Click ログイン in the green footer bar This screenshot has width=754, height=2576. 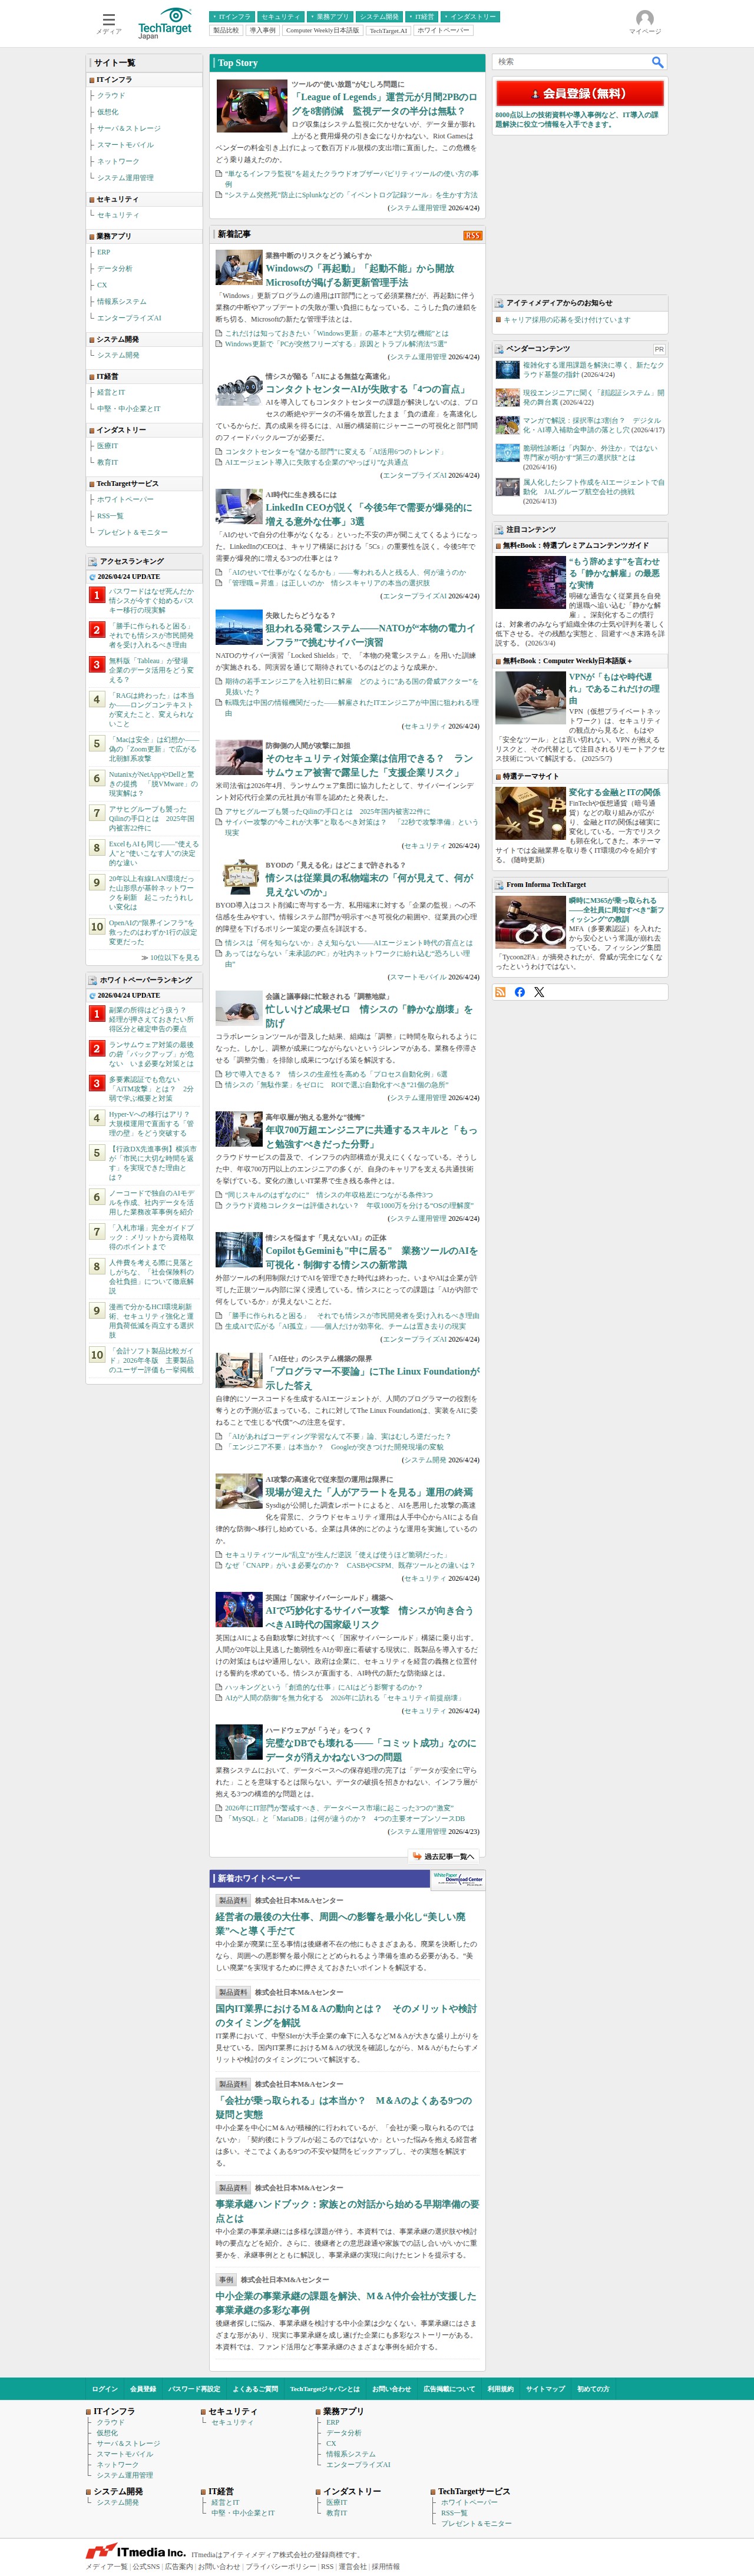[x=105, y=2388]
